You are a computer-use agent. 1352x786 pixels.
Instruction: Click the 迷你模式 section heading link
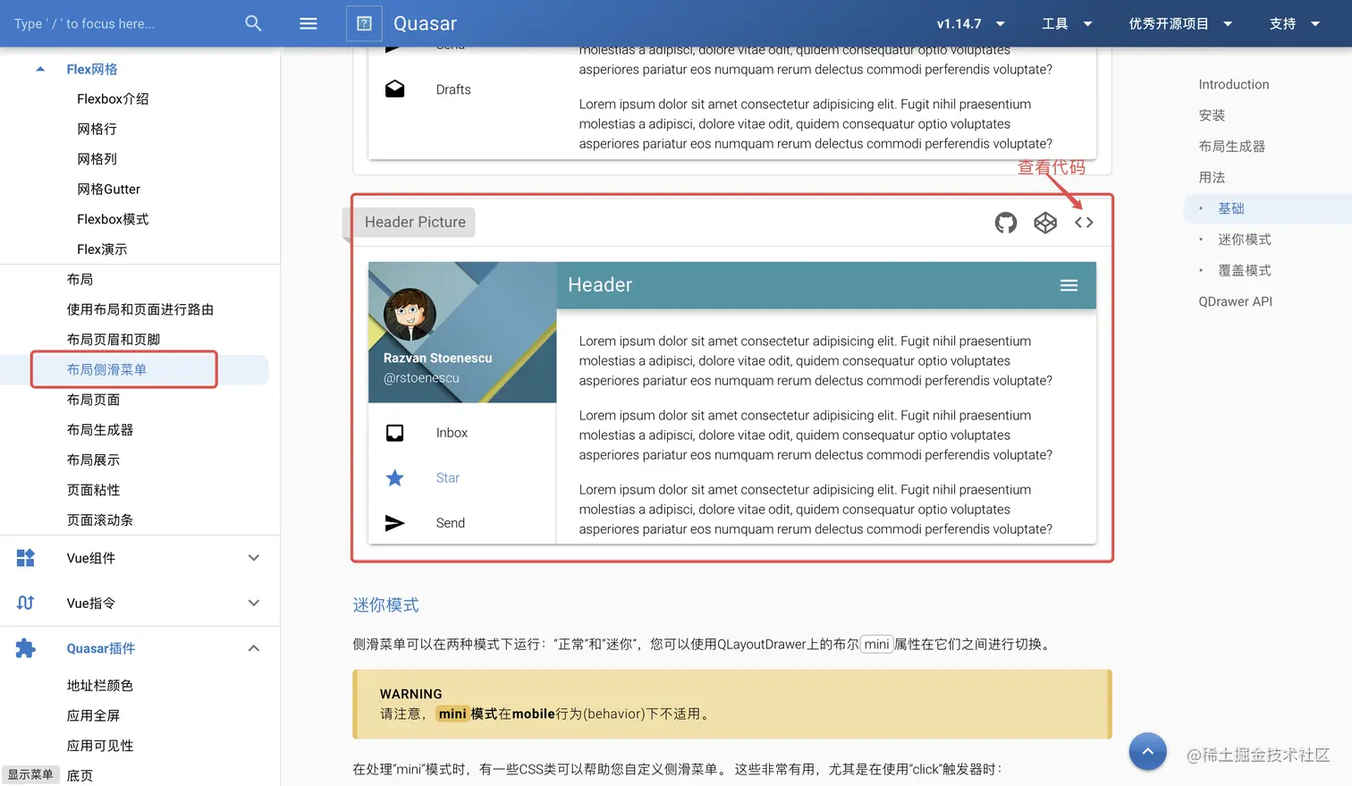tap(385, 605)
